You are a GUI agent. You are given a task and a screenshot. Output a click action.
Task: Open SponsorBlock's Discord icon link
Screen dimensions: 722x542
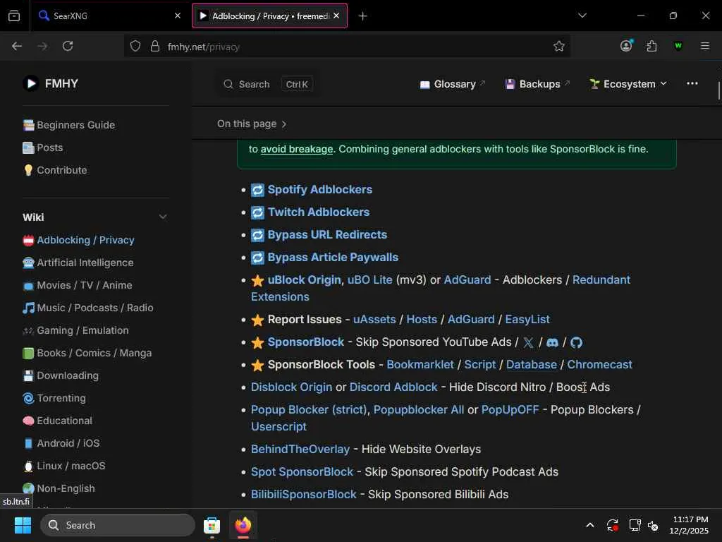[x=552, y=342]
